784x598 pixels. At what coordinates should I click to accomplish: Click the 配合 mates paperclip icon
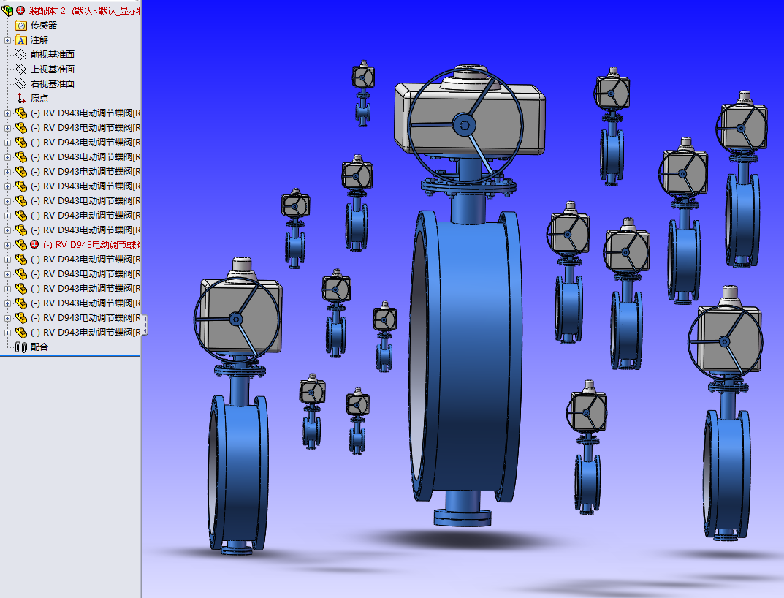pyautogui.click(x=21, y=347)
